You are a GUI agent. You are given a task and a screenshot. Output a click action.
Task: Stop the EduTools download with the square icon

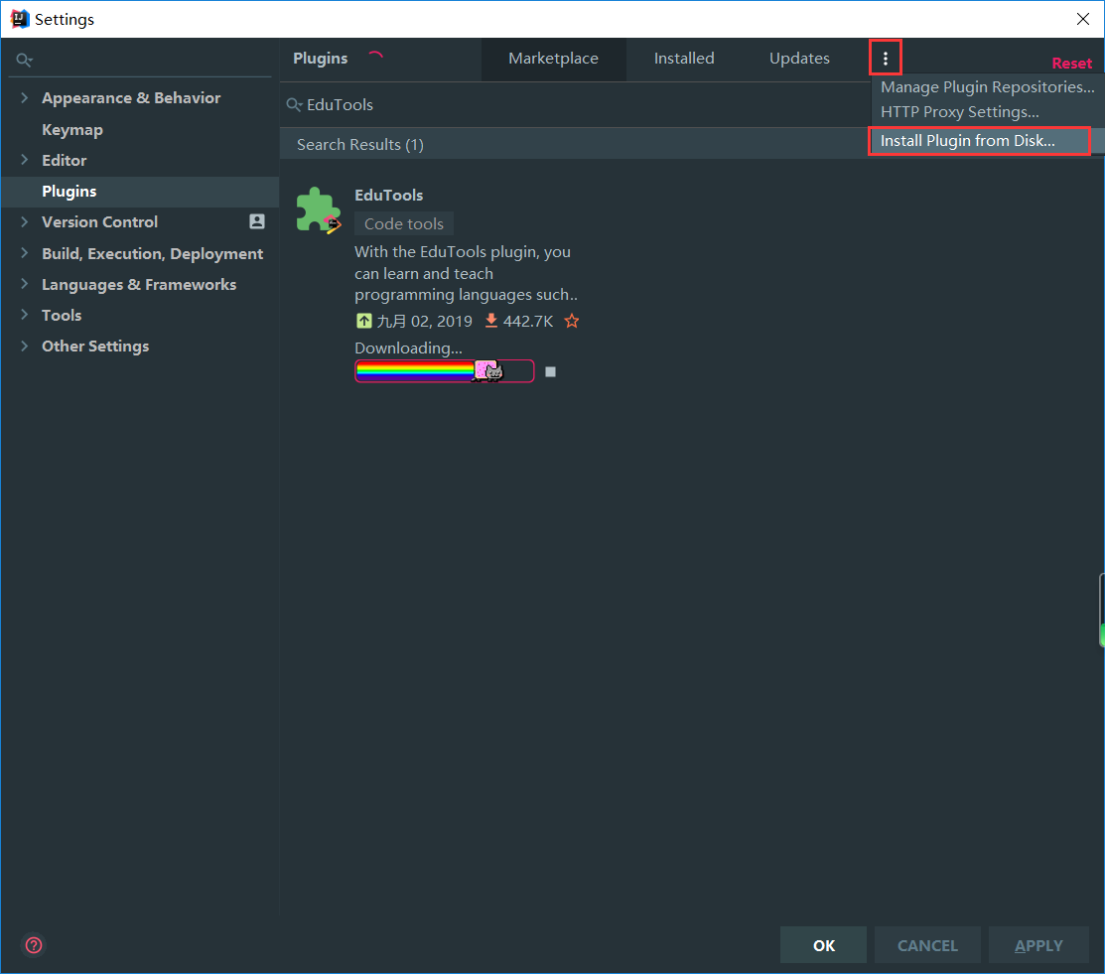click(x=551, y=371)
